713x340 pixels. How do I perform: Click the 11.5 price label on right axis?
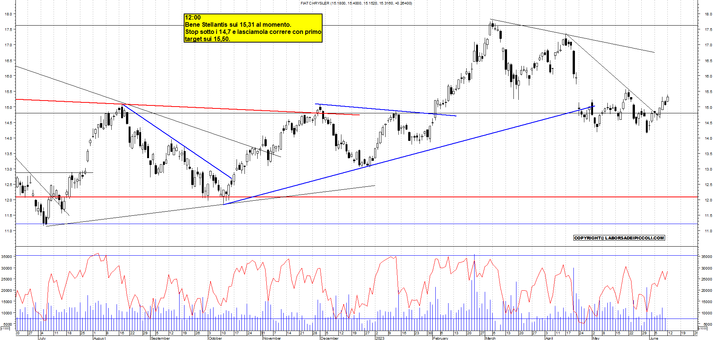708,215
